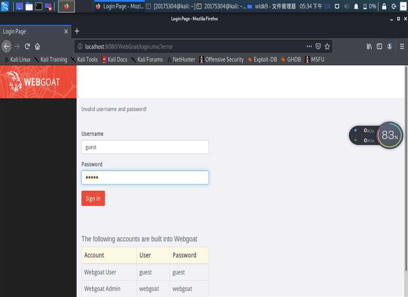This screenshot has width=408, height=297.
Task: Toggle the sidebar view icon
Action: [379, 47]
